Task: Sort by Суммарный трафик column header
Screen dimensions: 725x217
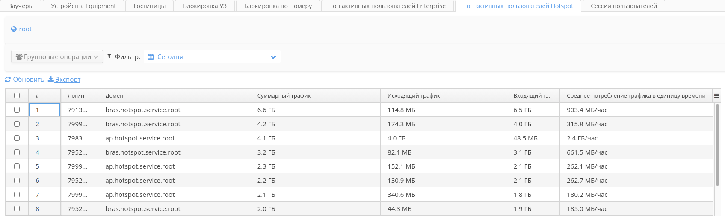Action: coord(284,96)
